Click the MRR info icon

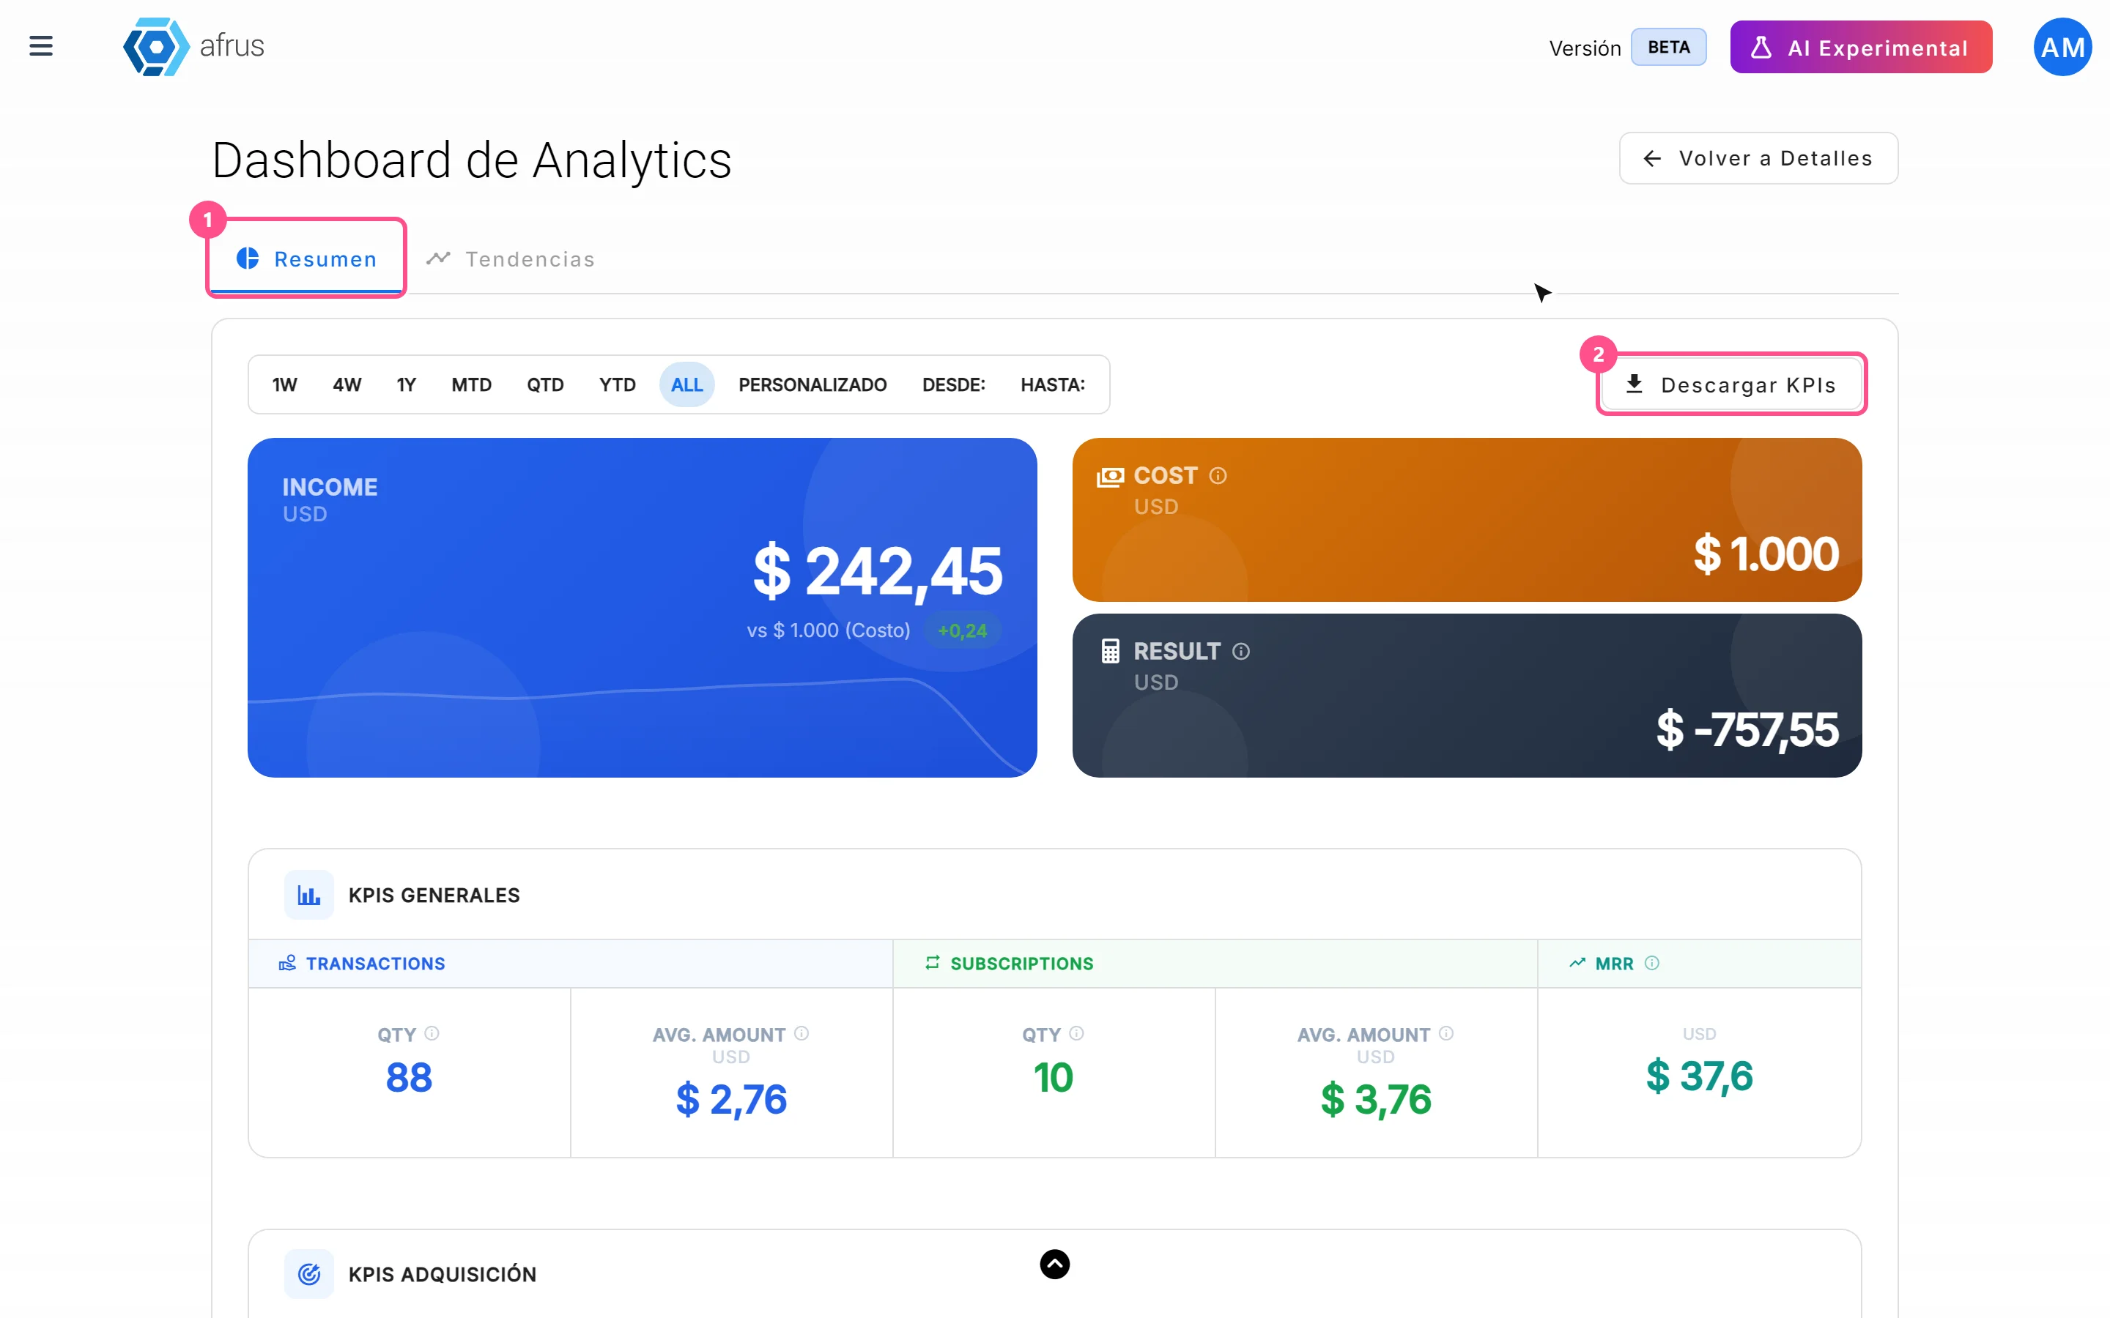(1651, 963)
